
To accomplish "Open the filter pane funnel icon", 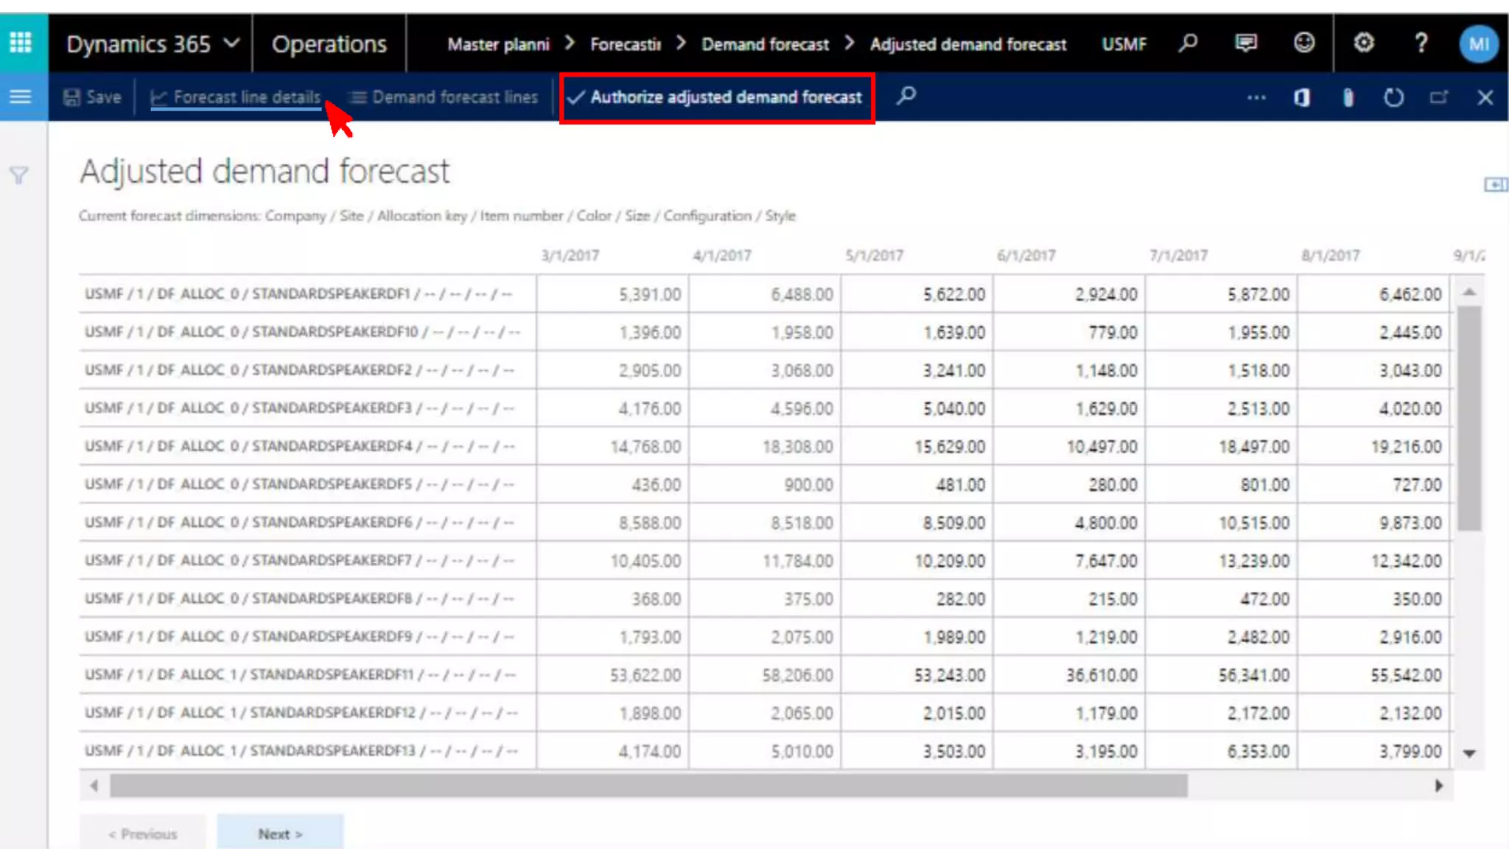I will [19, 175].
